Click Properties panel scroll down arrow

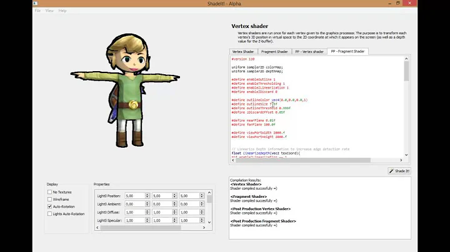pos(209,222)
